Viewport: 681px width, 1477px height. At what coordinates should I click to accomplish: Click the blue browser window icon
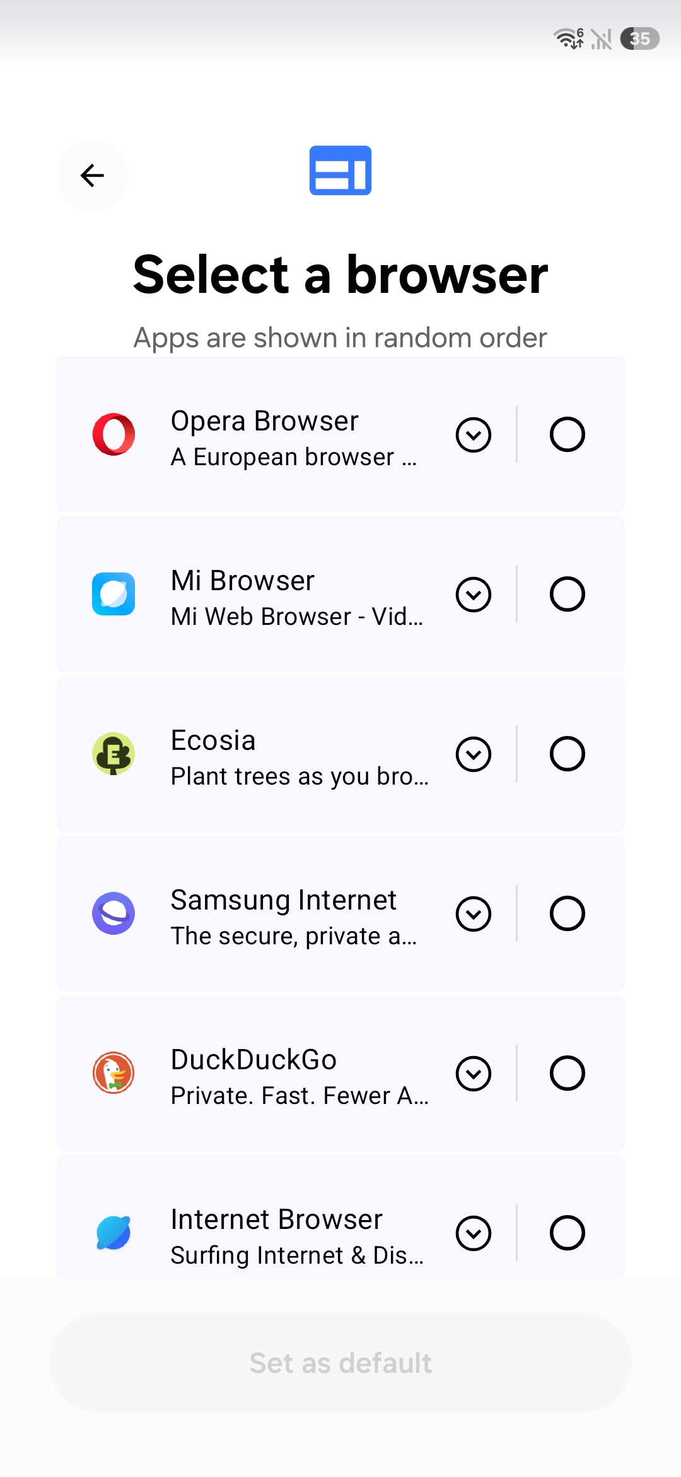(x=340, y=170)
